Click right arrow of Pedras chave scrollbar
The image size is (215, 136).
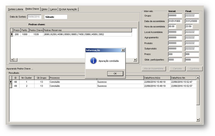pos(135,60)
